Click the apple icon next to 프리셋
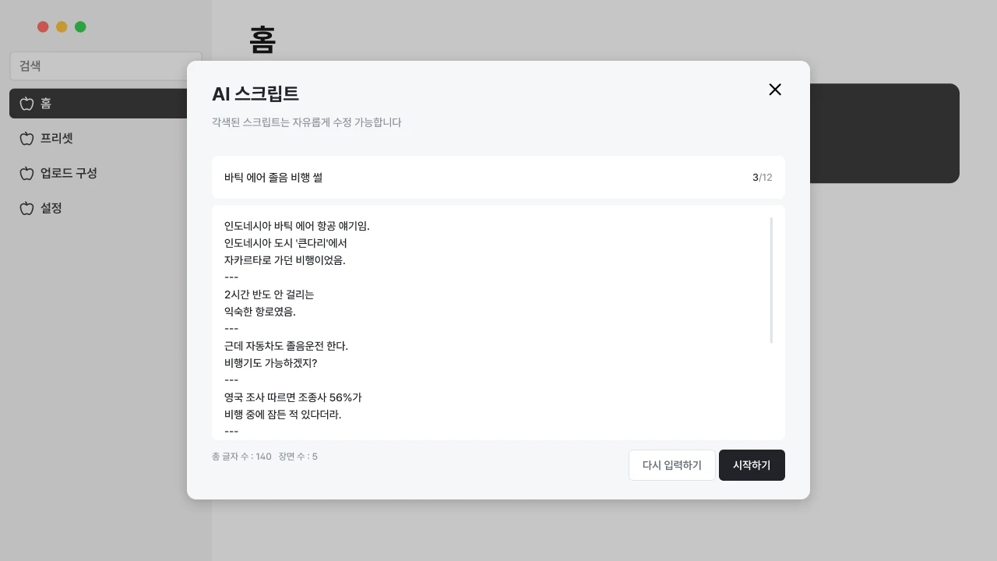 pyautogui.click(x=26, y=139)
